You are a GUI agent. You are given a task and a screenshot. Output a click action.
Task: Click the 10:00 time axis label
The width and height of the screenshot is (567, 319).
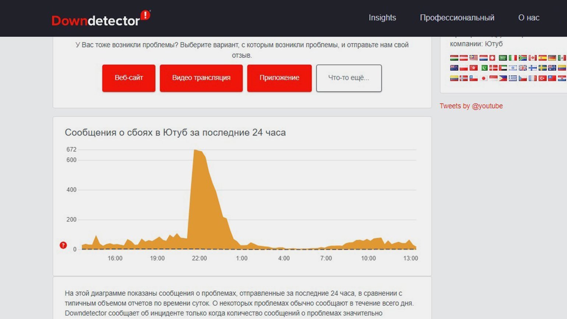[x=368, y=258]
